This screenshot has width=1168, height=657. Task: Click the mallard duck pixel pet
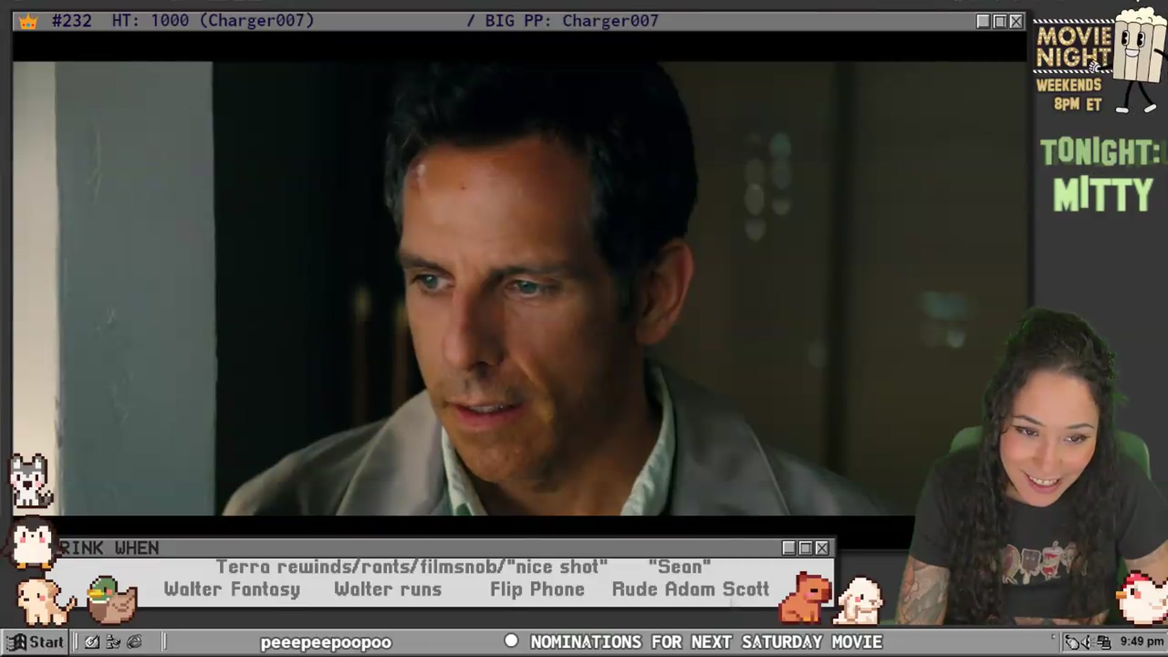tap(112, 600)
